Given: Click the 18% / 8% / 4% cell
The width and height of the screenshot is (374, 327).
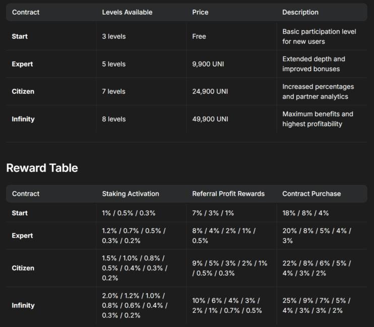Looking at the screenshot, I should [305, 213].
